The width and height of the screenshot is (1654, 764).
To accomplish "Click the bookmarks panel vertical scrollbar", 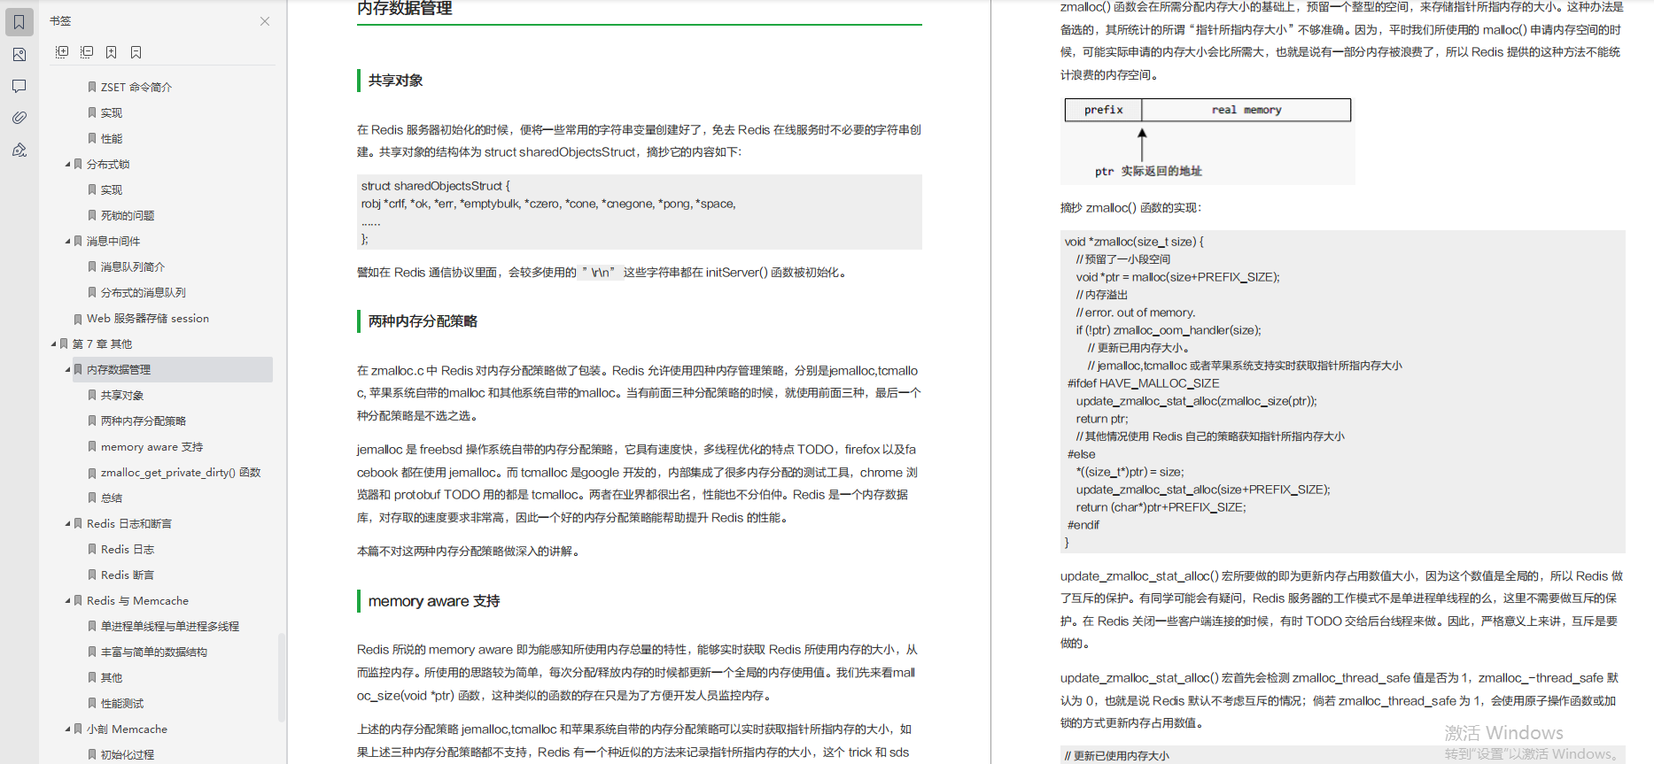I will pos(282,677).
